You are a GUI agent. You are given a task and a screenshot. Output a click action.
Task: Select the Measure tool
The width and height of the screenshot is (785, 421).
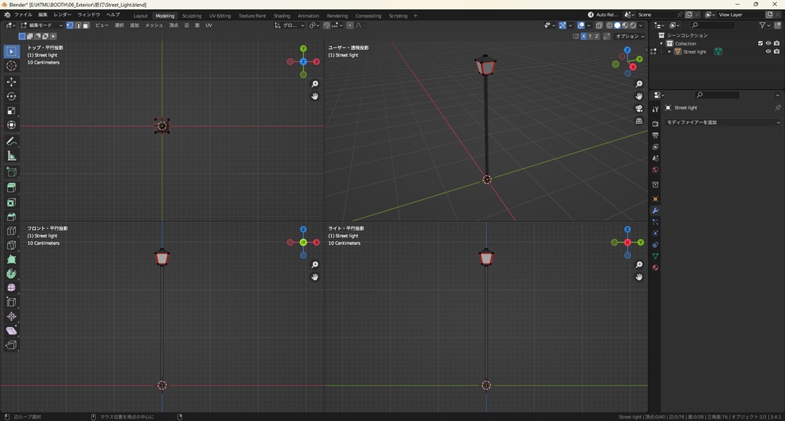click(11, 156)
